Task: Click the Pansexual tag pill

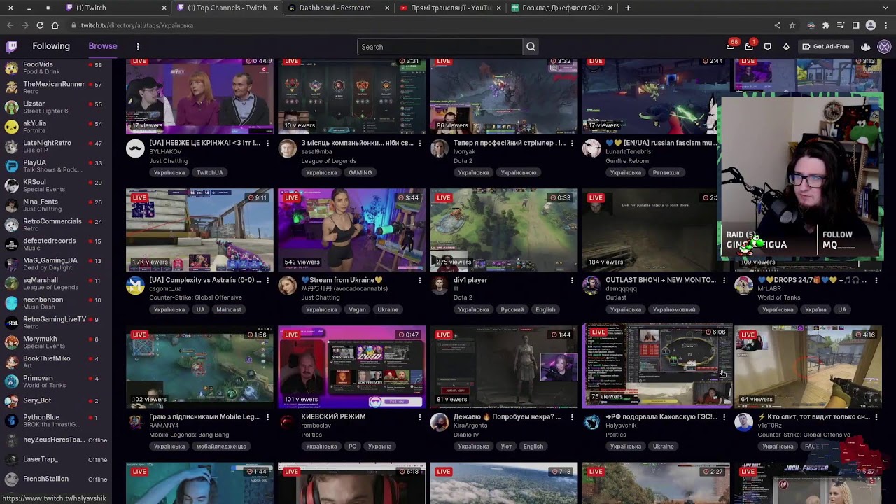Action: (666, 172)
